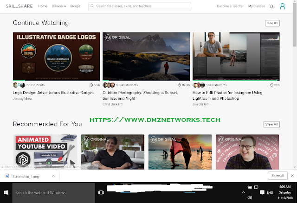This screenshot has width=297, height=203.
Task: Focus the classes search field
Action: click(x=140, y=6)
